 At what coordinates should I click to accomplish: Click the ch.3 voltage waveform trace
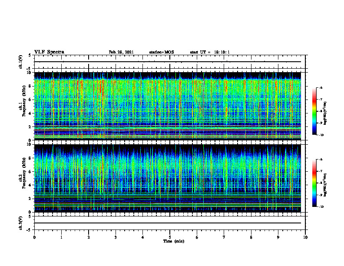tap(168, 223)
